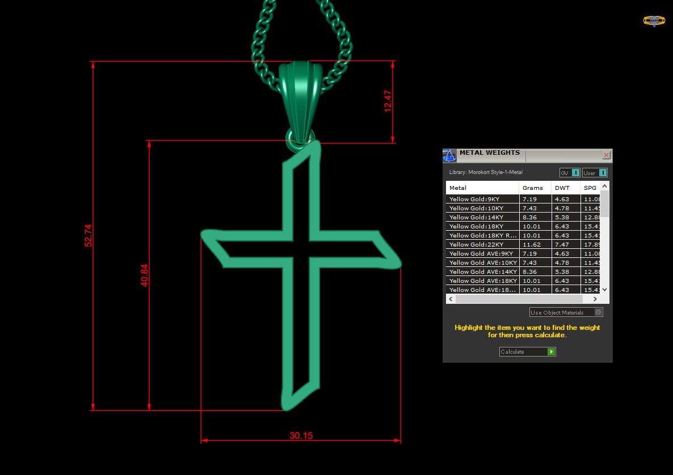Toggle the User library switch

pos(595,173)
